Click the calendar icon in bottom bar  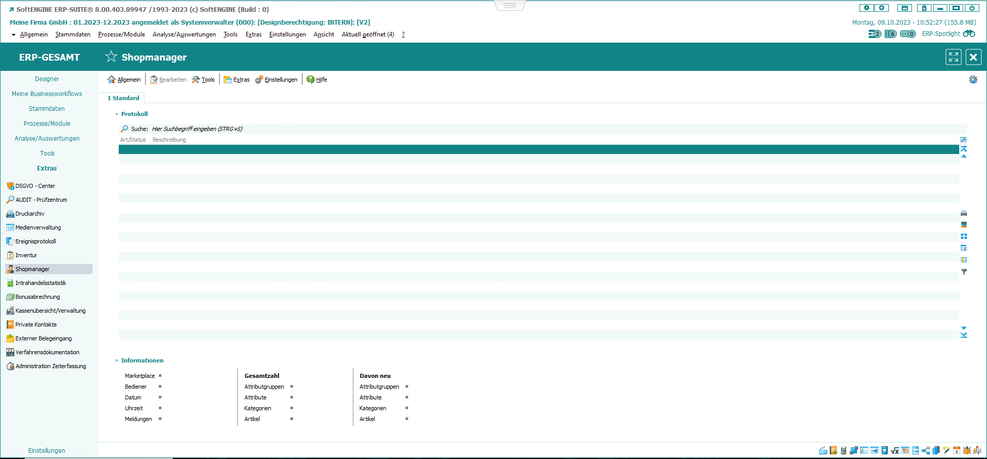(x=957, y=450)
